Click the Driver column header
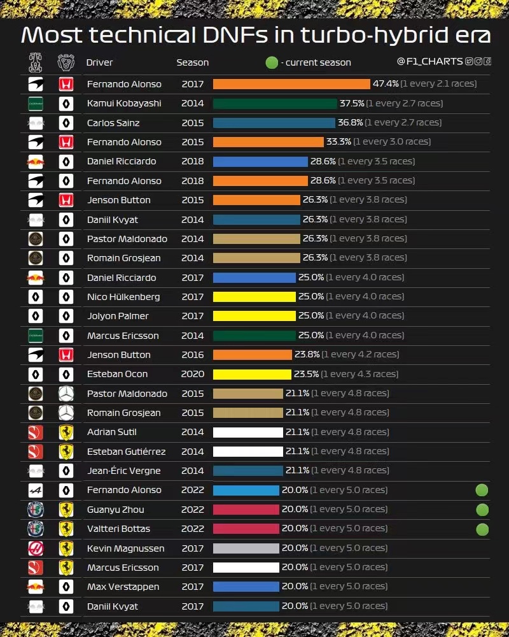Image resolution: width=509 pixels, height=637 pixels. (x=99, y=62)
